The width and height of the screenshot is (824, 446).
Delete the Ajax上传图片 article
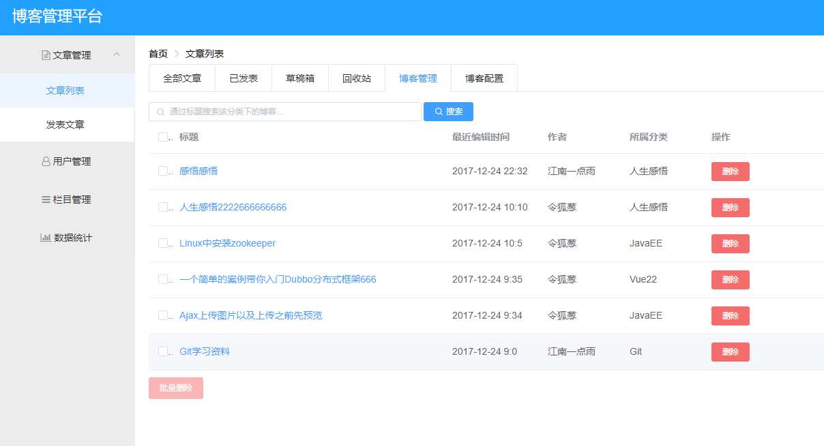[x=730, y=316]
